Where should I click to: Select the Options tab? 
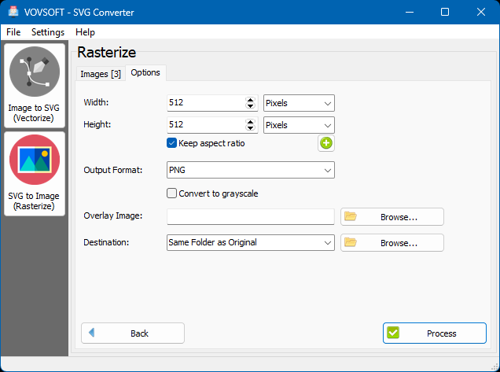point(145,72)
